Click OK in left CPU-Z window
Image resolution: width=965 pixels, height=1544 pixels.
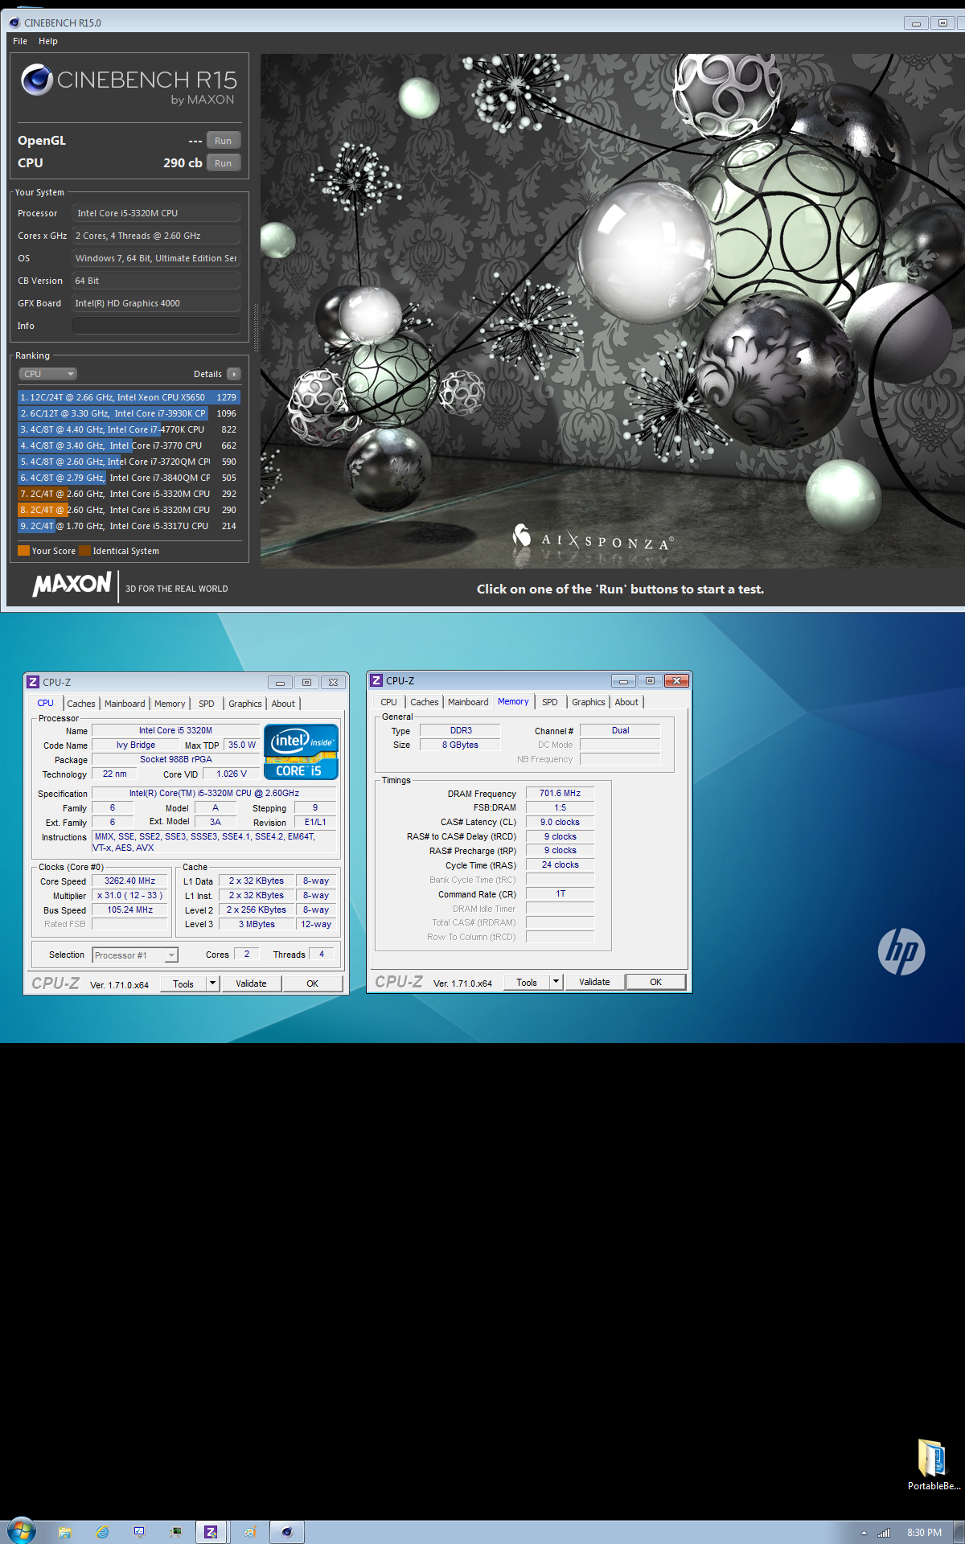(313, 983)
